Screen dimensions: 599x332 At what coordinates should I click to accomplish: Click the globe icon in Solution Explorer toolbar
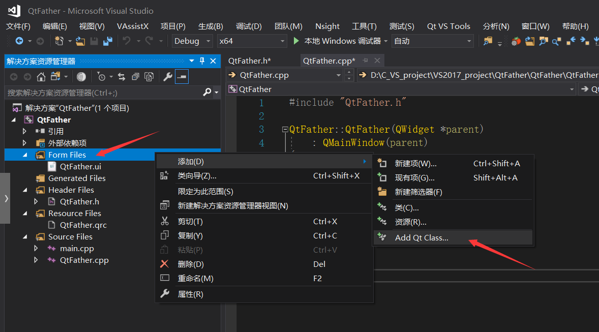(81, 77)
